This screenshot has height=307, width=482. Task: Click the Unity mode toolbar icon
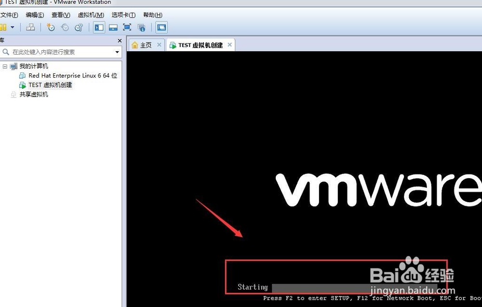point(141,28)
